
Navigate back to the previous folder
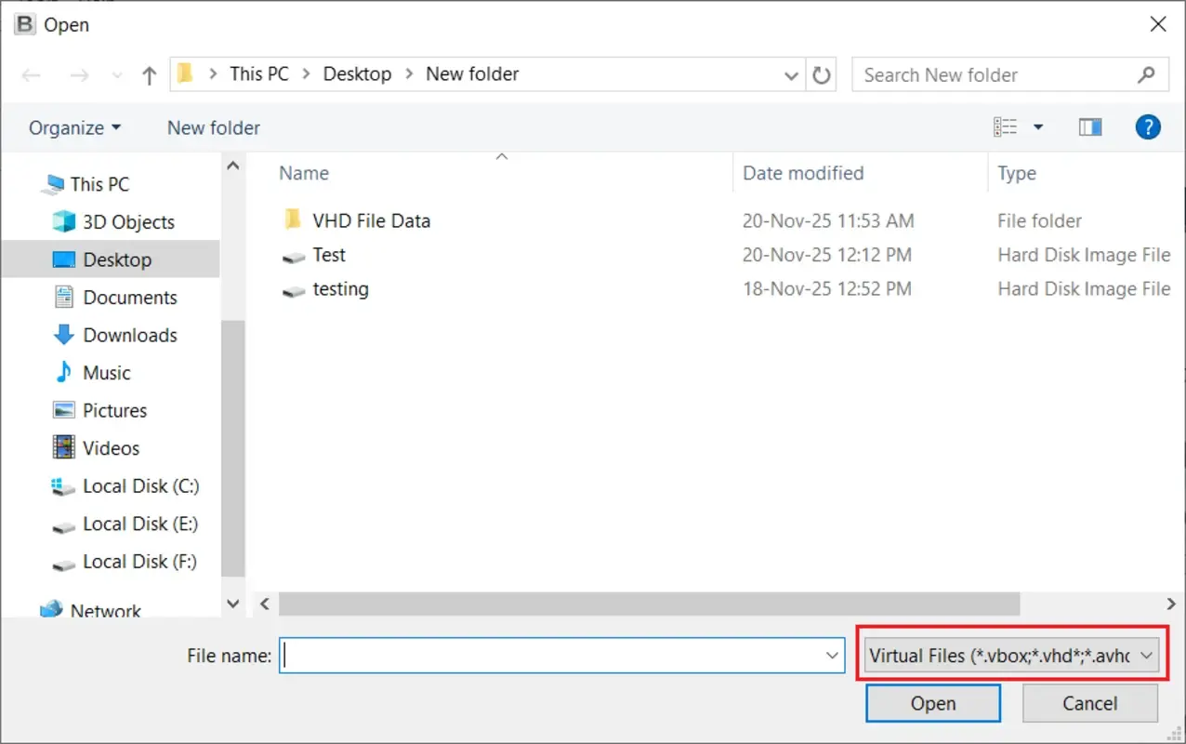coord(31,74)
